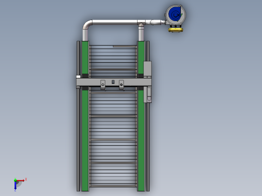Click the left bracket on cross beam
Image resolution: width=262 pixels, height=196 pixels.
103,84
